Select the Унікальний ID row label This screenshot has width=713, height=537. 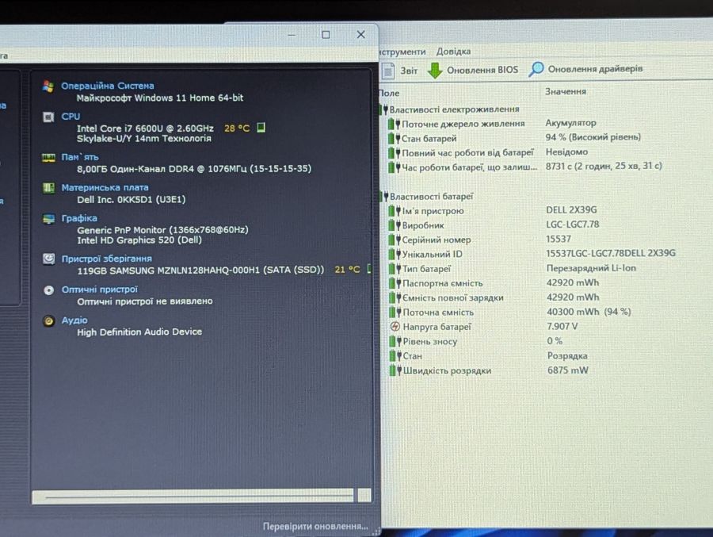point(432,254)
